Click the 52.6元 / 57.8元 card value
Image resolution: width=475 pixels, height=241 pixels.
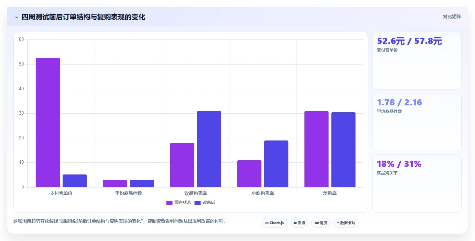(409, 41)
